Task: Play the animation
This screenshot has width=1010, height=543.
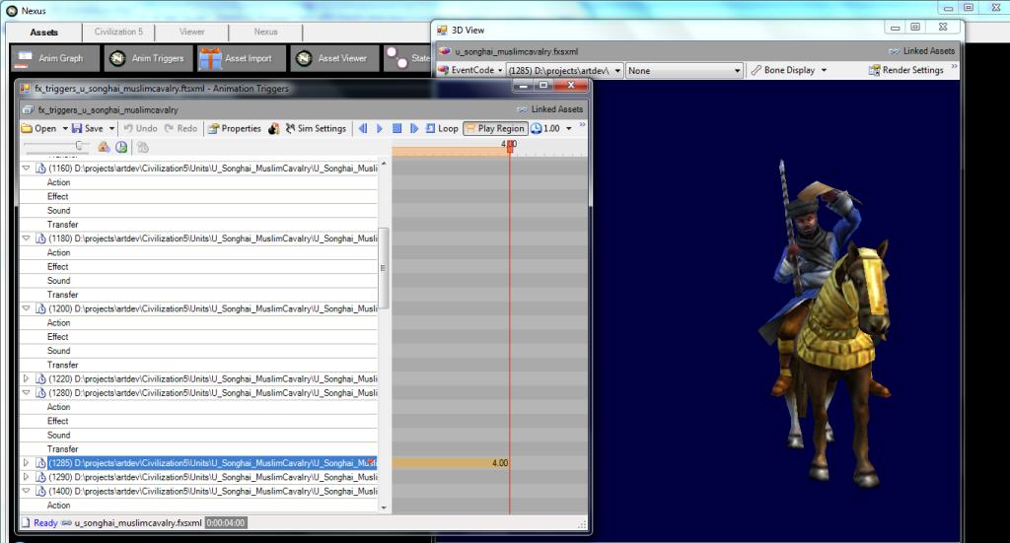Action: (380, 129)
